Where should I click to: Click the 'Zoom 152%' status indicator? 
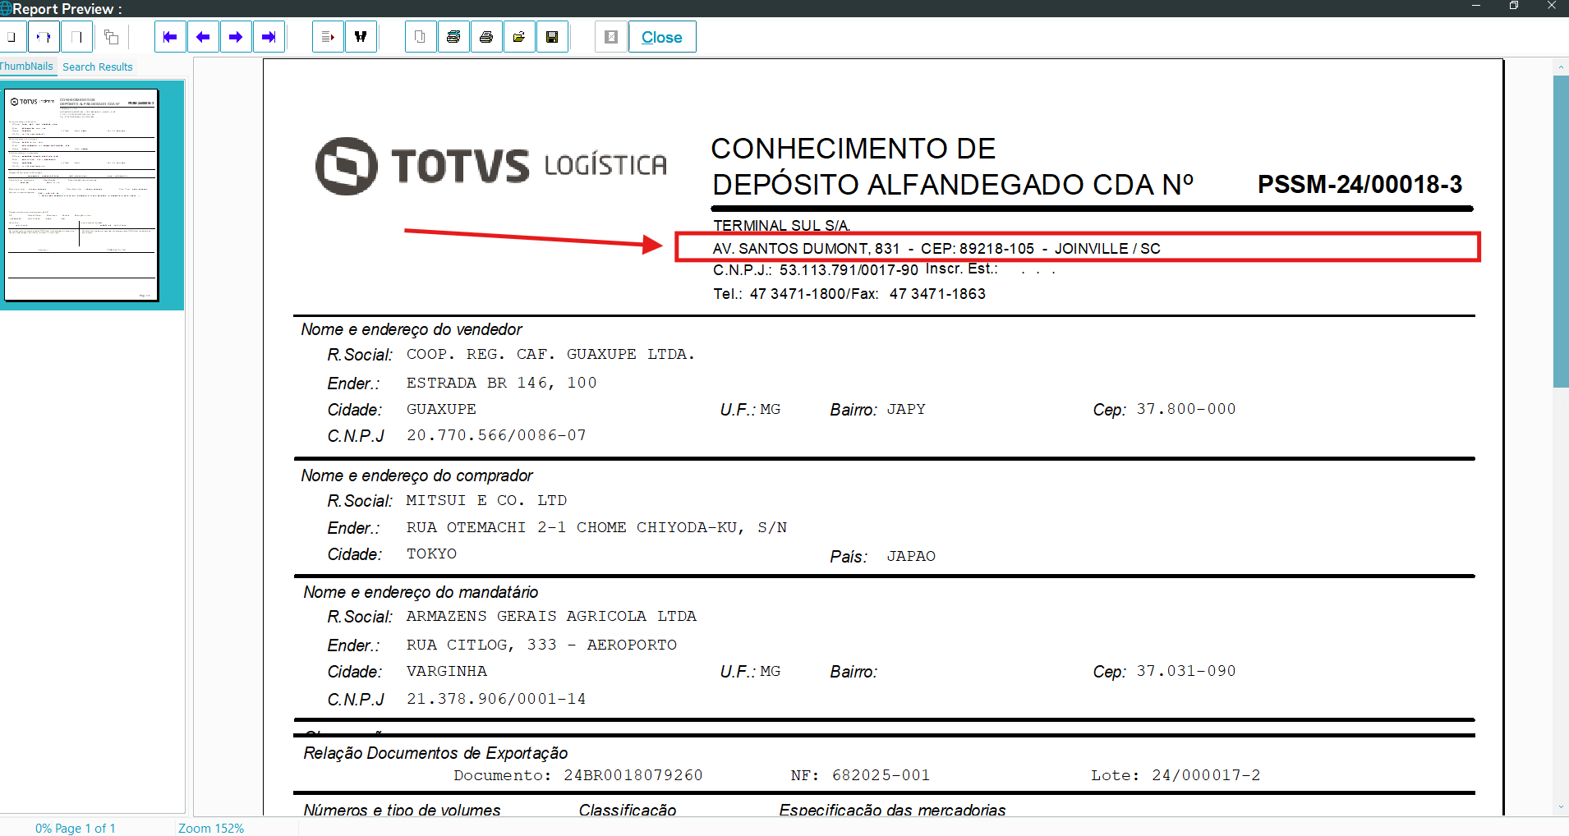(x=211, y=828)
